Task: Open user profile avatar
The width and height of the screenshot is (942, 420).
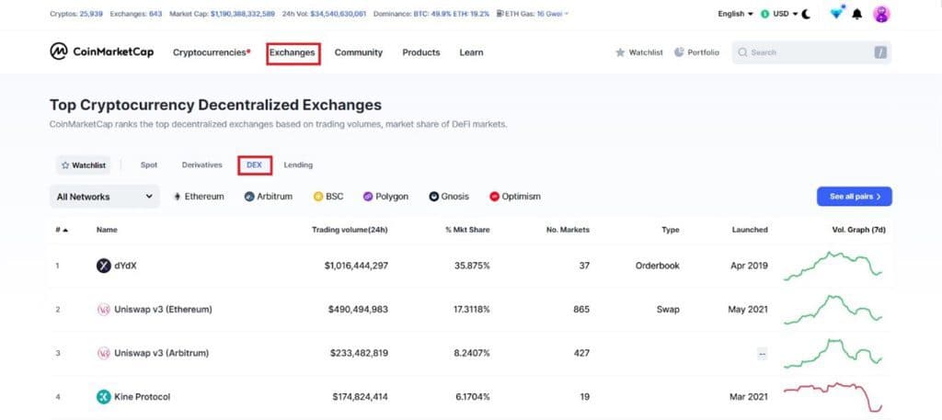Action: (x=881, y=14)
